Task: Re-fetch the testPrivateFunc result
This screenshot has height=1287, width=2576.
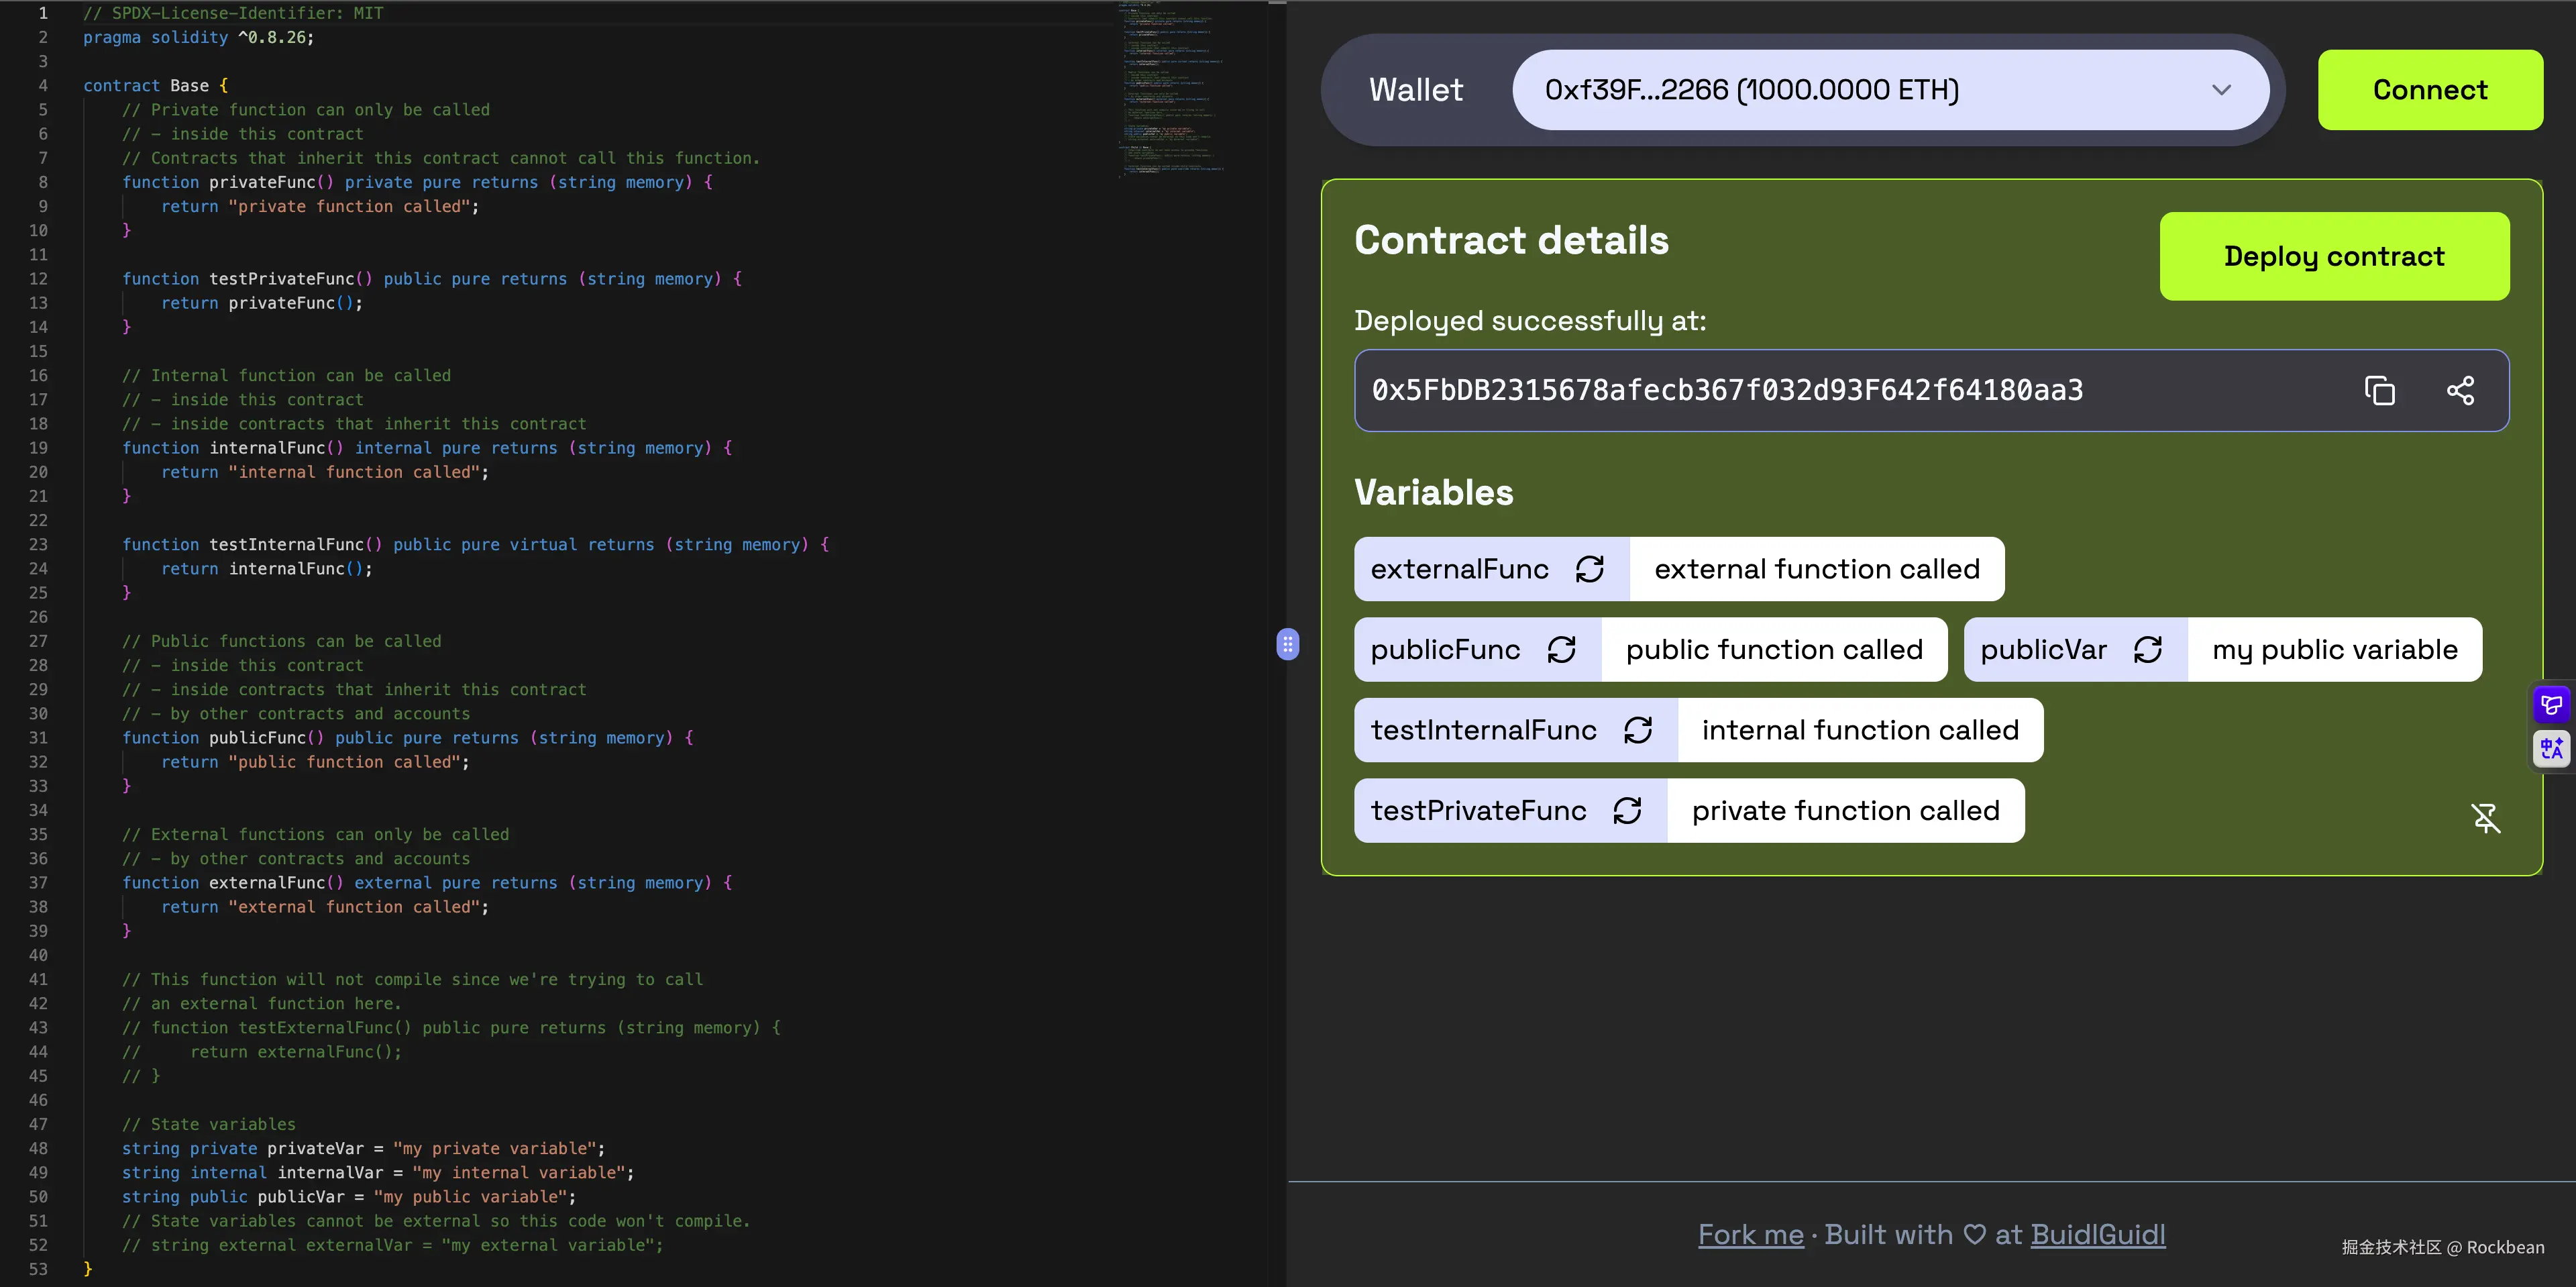Action: (x=1628, y=810)
